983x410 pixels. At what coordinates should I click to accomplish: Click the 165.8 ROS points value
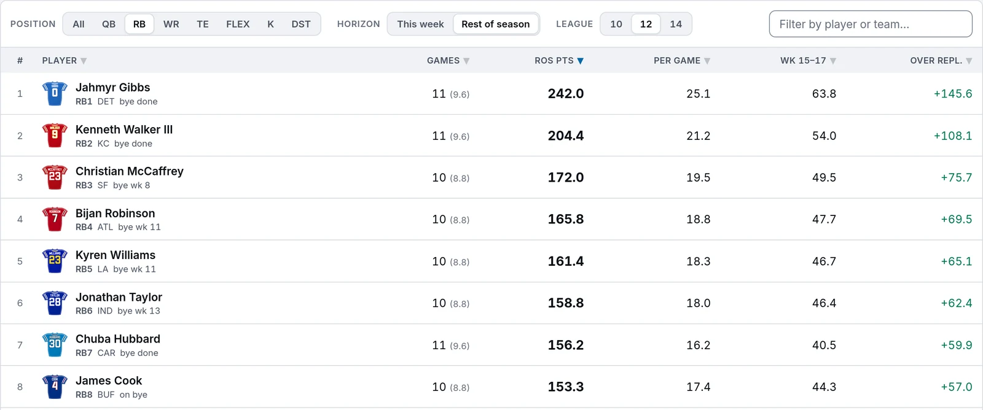[566, 219]
